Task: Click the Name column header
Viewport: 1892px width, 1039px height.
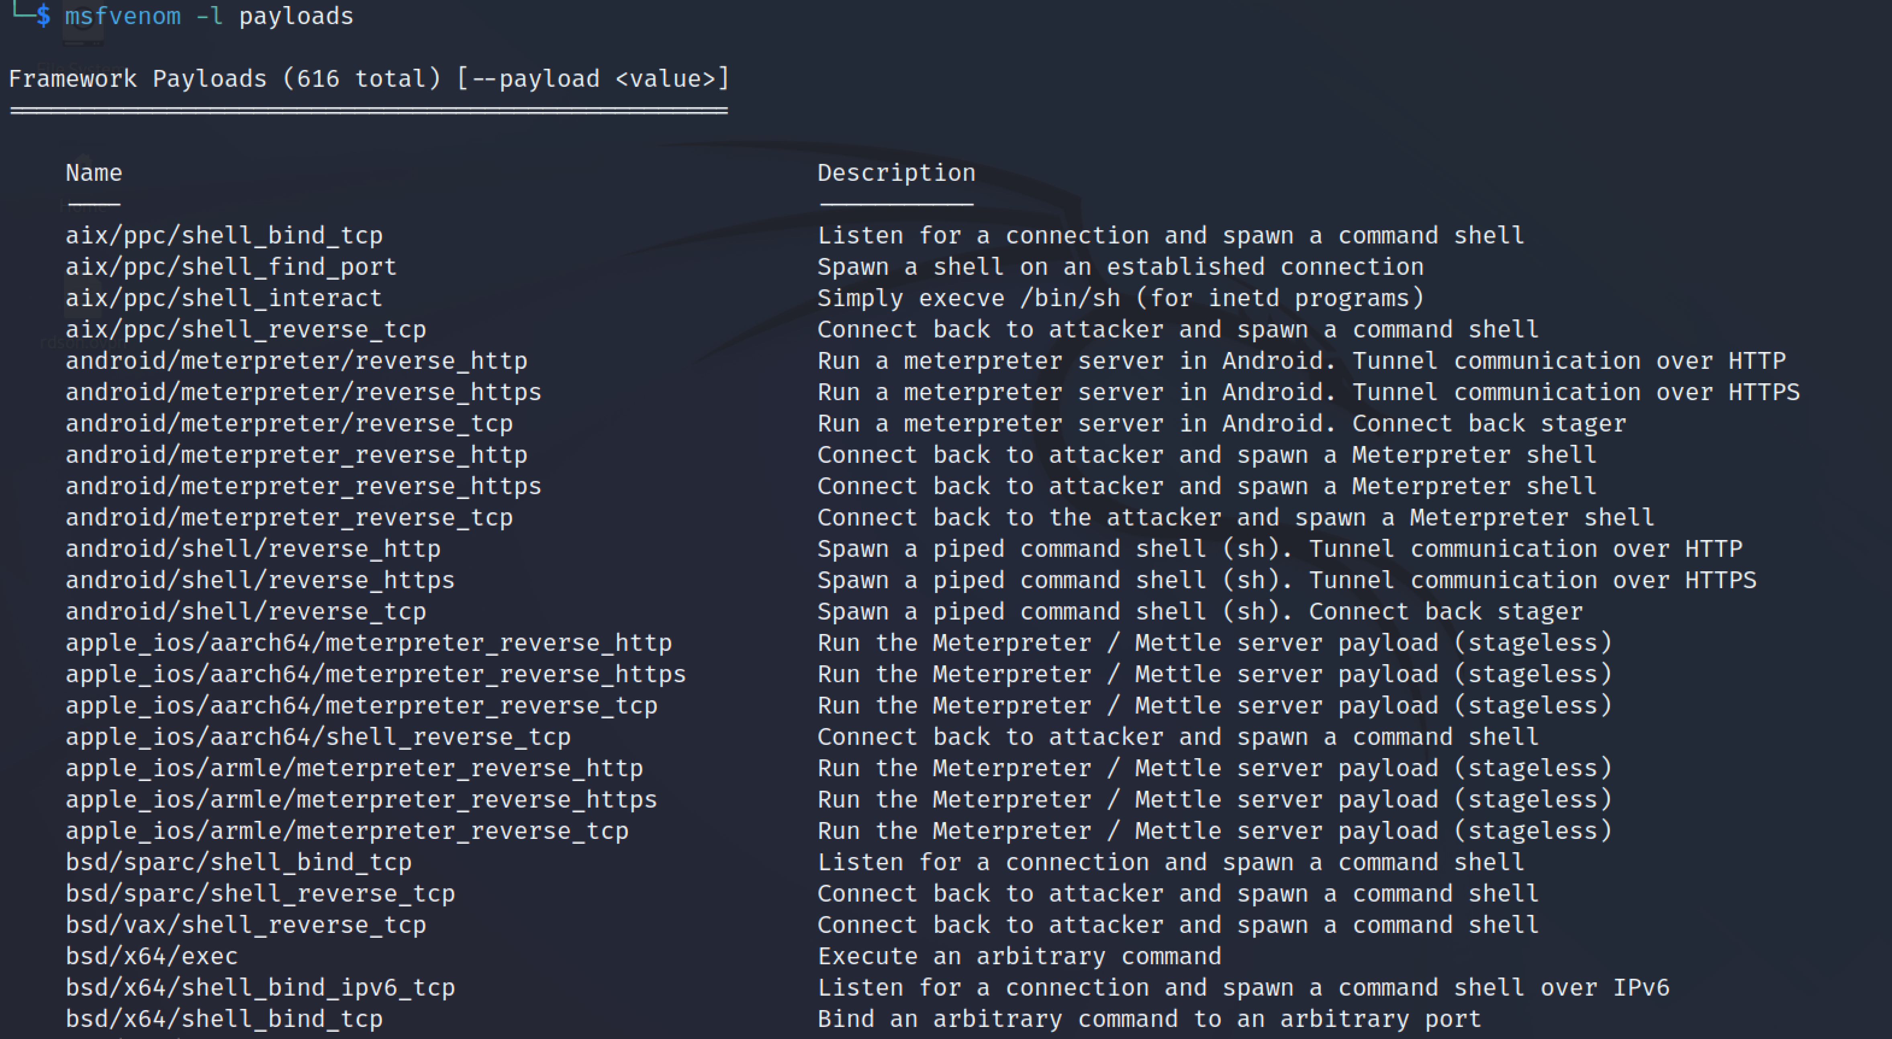Action: tap(93, 174)
